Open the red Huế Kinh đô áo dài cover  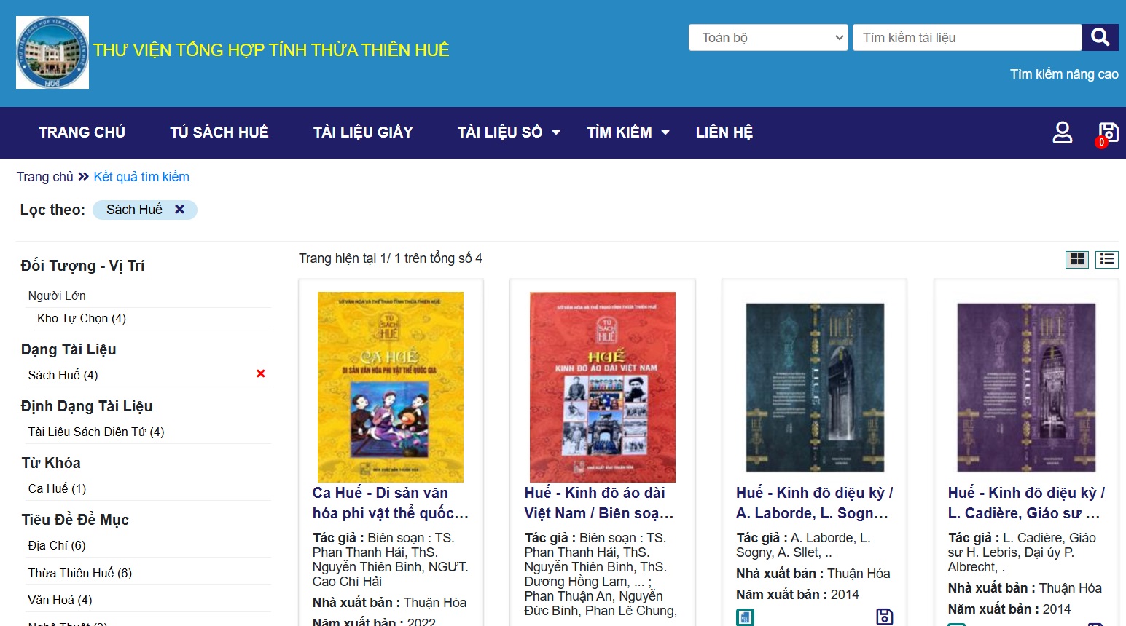coord(603,387)
